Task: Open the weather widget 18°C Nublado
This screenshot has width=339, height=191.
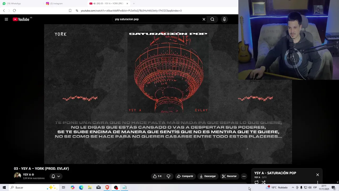Action: [277, 188]
